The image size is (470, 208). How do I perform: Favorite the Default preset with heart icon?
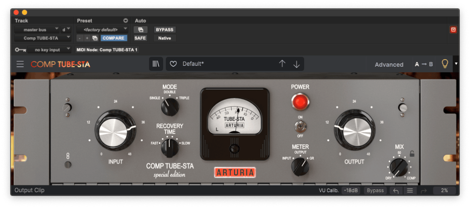click(x=173, y=64)
